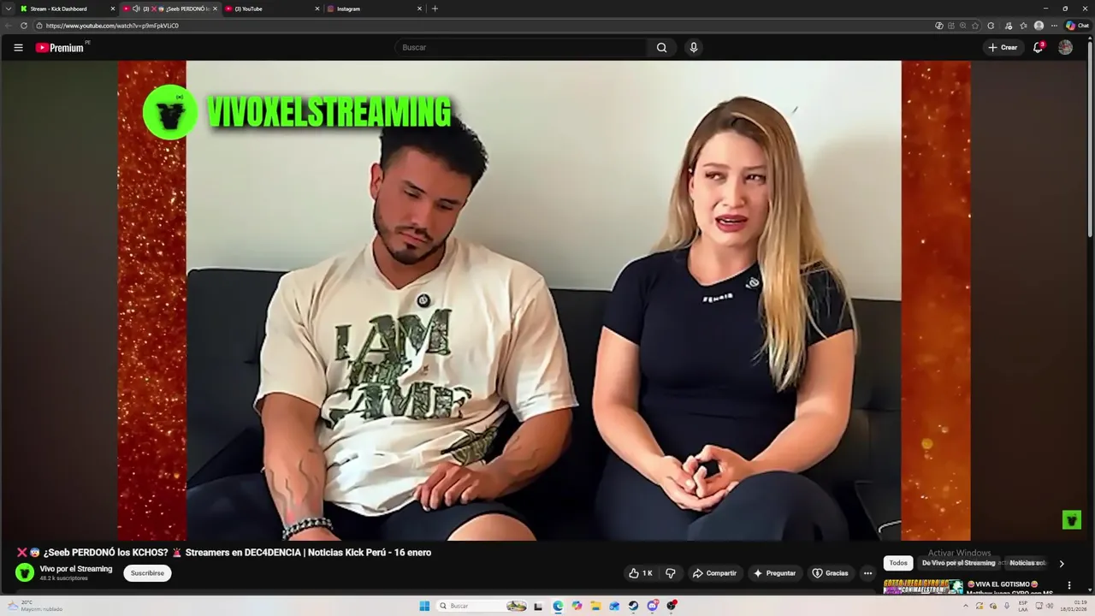This screenshot has width=1095, height=616.
Task: Open Edge settings and more menu
Action: coord(1055,26)
